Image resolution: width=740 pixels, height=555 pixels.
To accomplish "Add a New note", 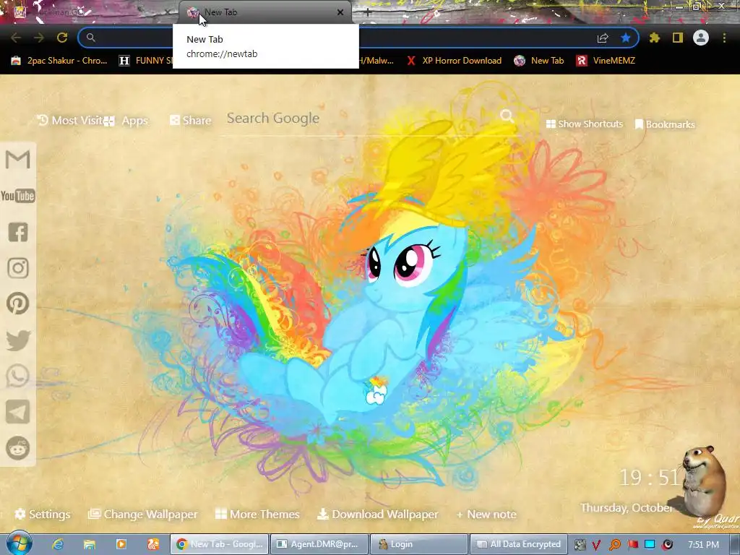I will click(486, 514).
